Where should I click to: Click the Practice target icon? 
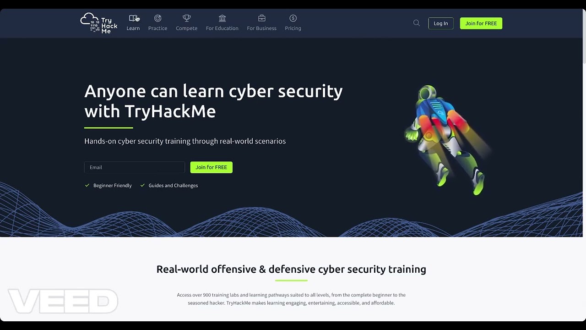point(158,18)
